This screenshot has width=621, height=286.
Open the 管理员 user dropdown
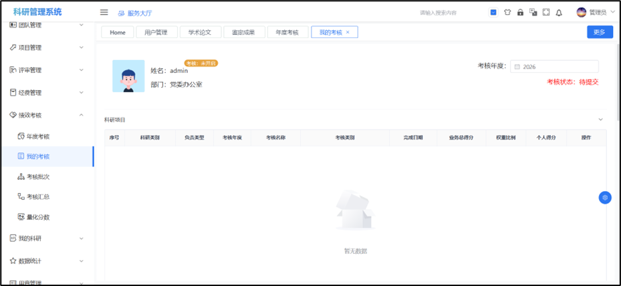[595, 12]
